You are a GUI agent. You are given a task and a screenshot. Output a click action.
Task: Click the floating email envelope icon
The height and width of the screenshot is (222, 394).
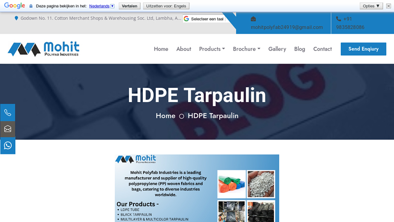tap(7, 129)
